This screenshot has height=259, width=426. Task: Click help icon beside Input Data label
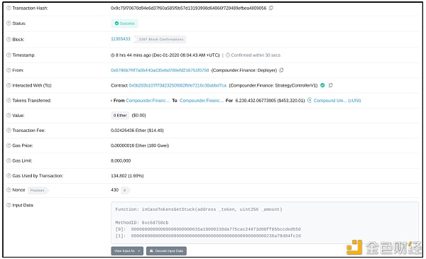coord(9,205)
